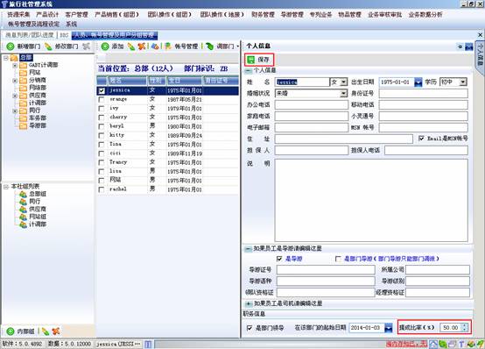
Task: Collapse the 个人信息 section with the minus expander
Action: [x=249, y=71]
